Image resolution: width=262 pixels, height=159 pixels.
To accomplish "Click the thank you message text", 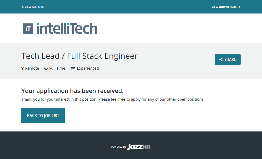I will coord(113,99).
